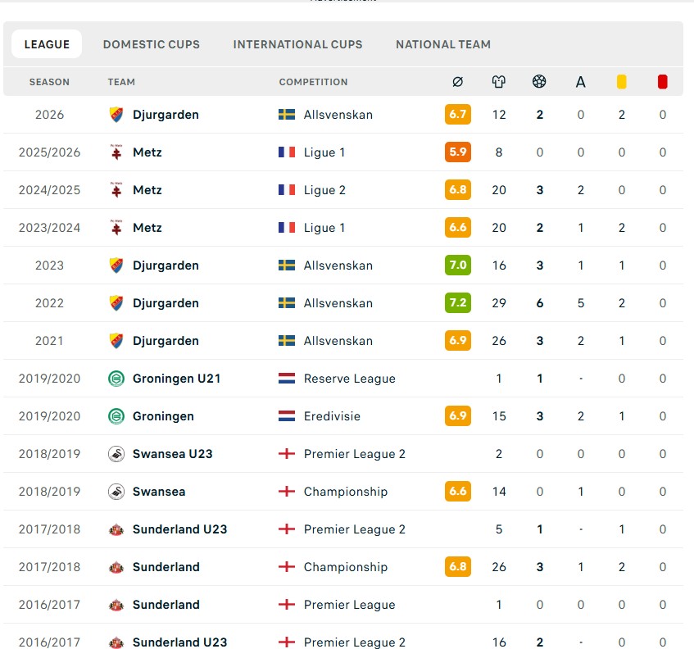This screenshot has height=649, width=694.
Task: Click the Season column header
Action: 49,82
